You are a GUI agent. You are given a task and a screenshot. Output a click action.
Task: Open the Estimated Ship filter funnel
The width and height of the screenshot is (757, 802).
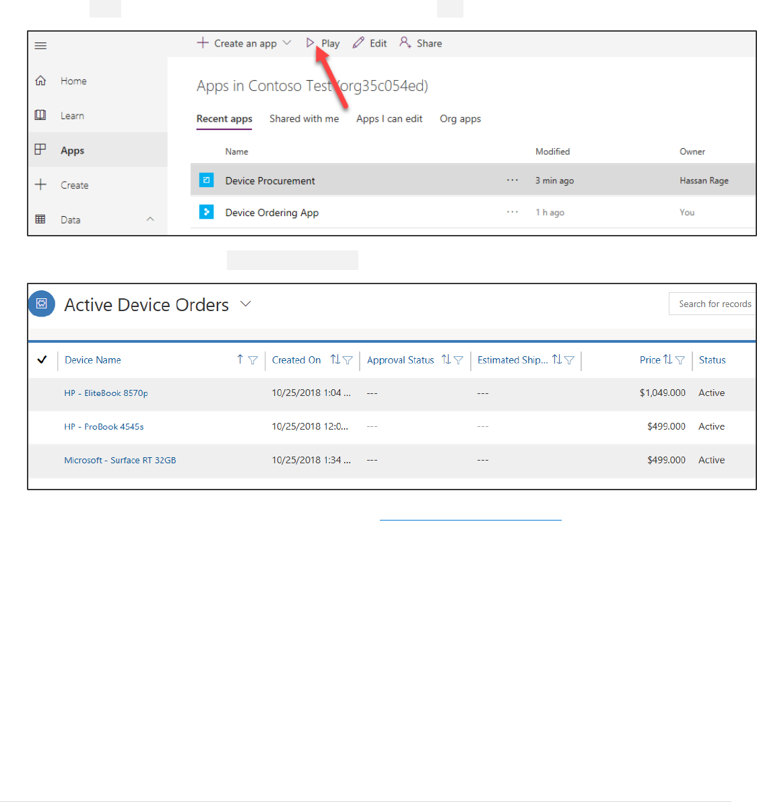(569, 360)
